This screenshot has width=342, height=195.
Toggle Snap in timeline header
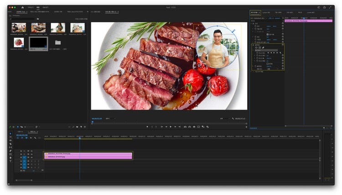coord(22,138)
